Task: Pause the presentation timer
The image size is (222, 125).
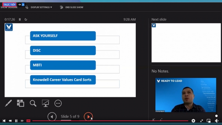Action: click(20, 19)
